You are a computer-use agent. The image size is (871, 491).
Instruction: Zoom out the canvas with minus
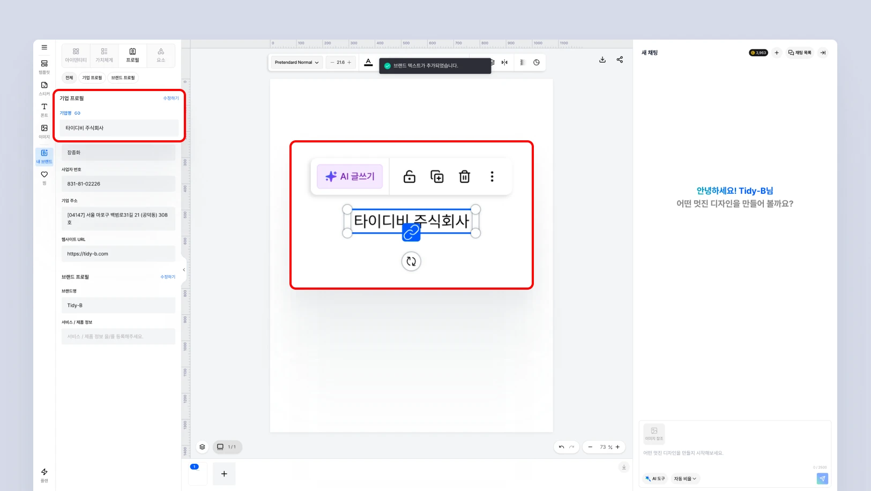tap(590, 447)
